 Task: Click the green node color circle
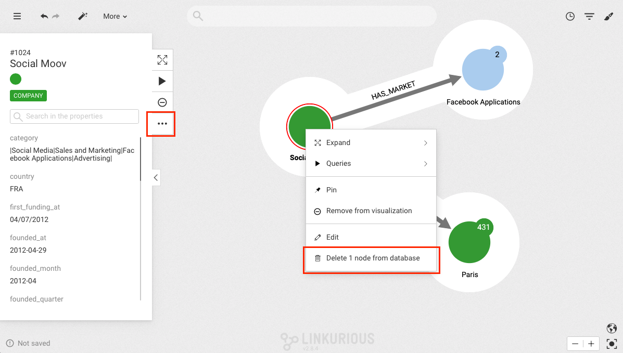tap(16, 79)
